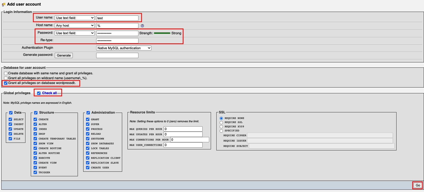Screen dimensions: 424x192
Task: Toggle the Check all global privileges checkbox
Action: point(39,93)
